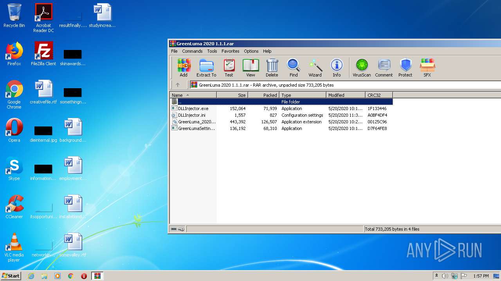The image size is (501, 281).
Task: Click the Protect archive icon
Action: click(x=405, y=68)
